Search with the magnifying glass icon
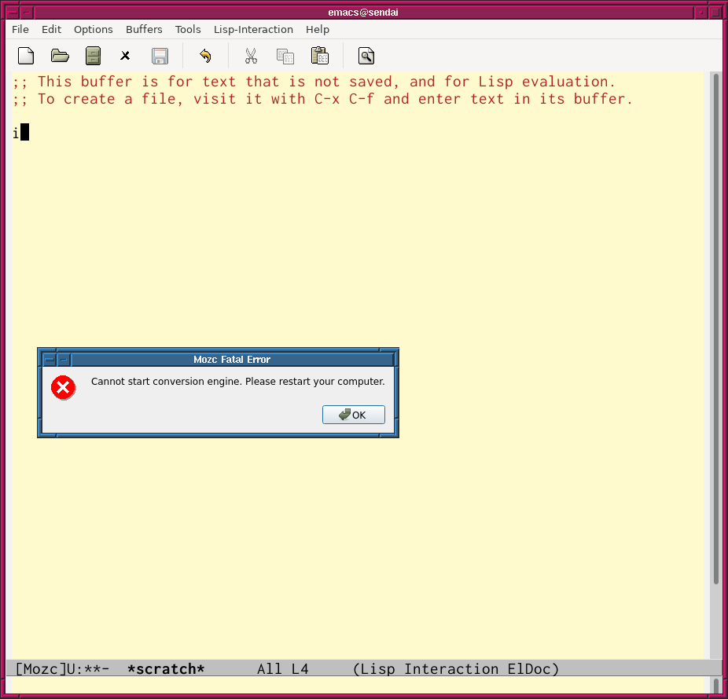 tap(366, 56)
